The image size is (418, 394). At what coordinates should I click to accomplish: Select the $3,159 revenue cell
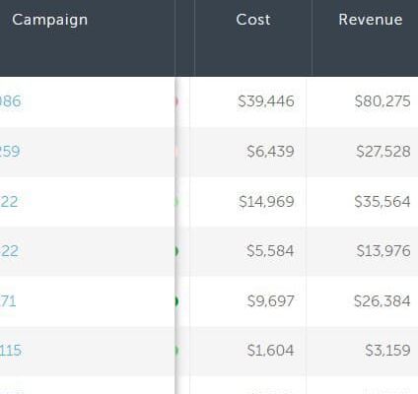(x=362, y=351)
